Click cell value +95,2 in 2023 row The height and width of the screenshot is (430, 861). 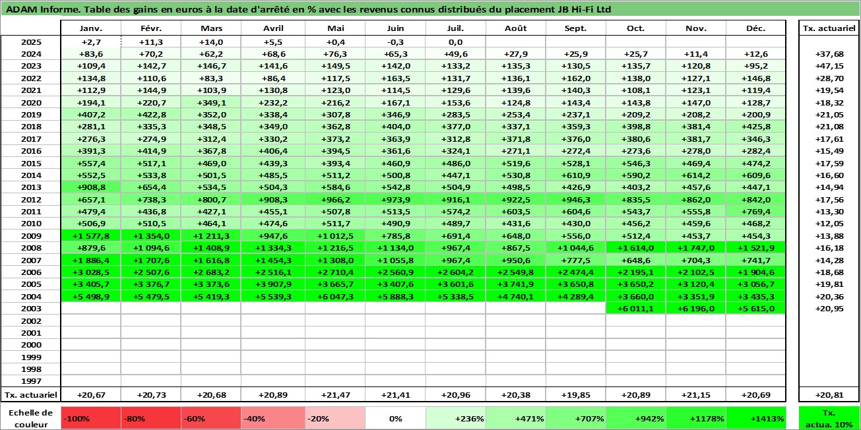(756, 66)
